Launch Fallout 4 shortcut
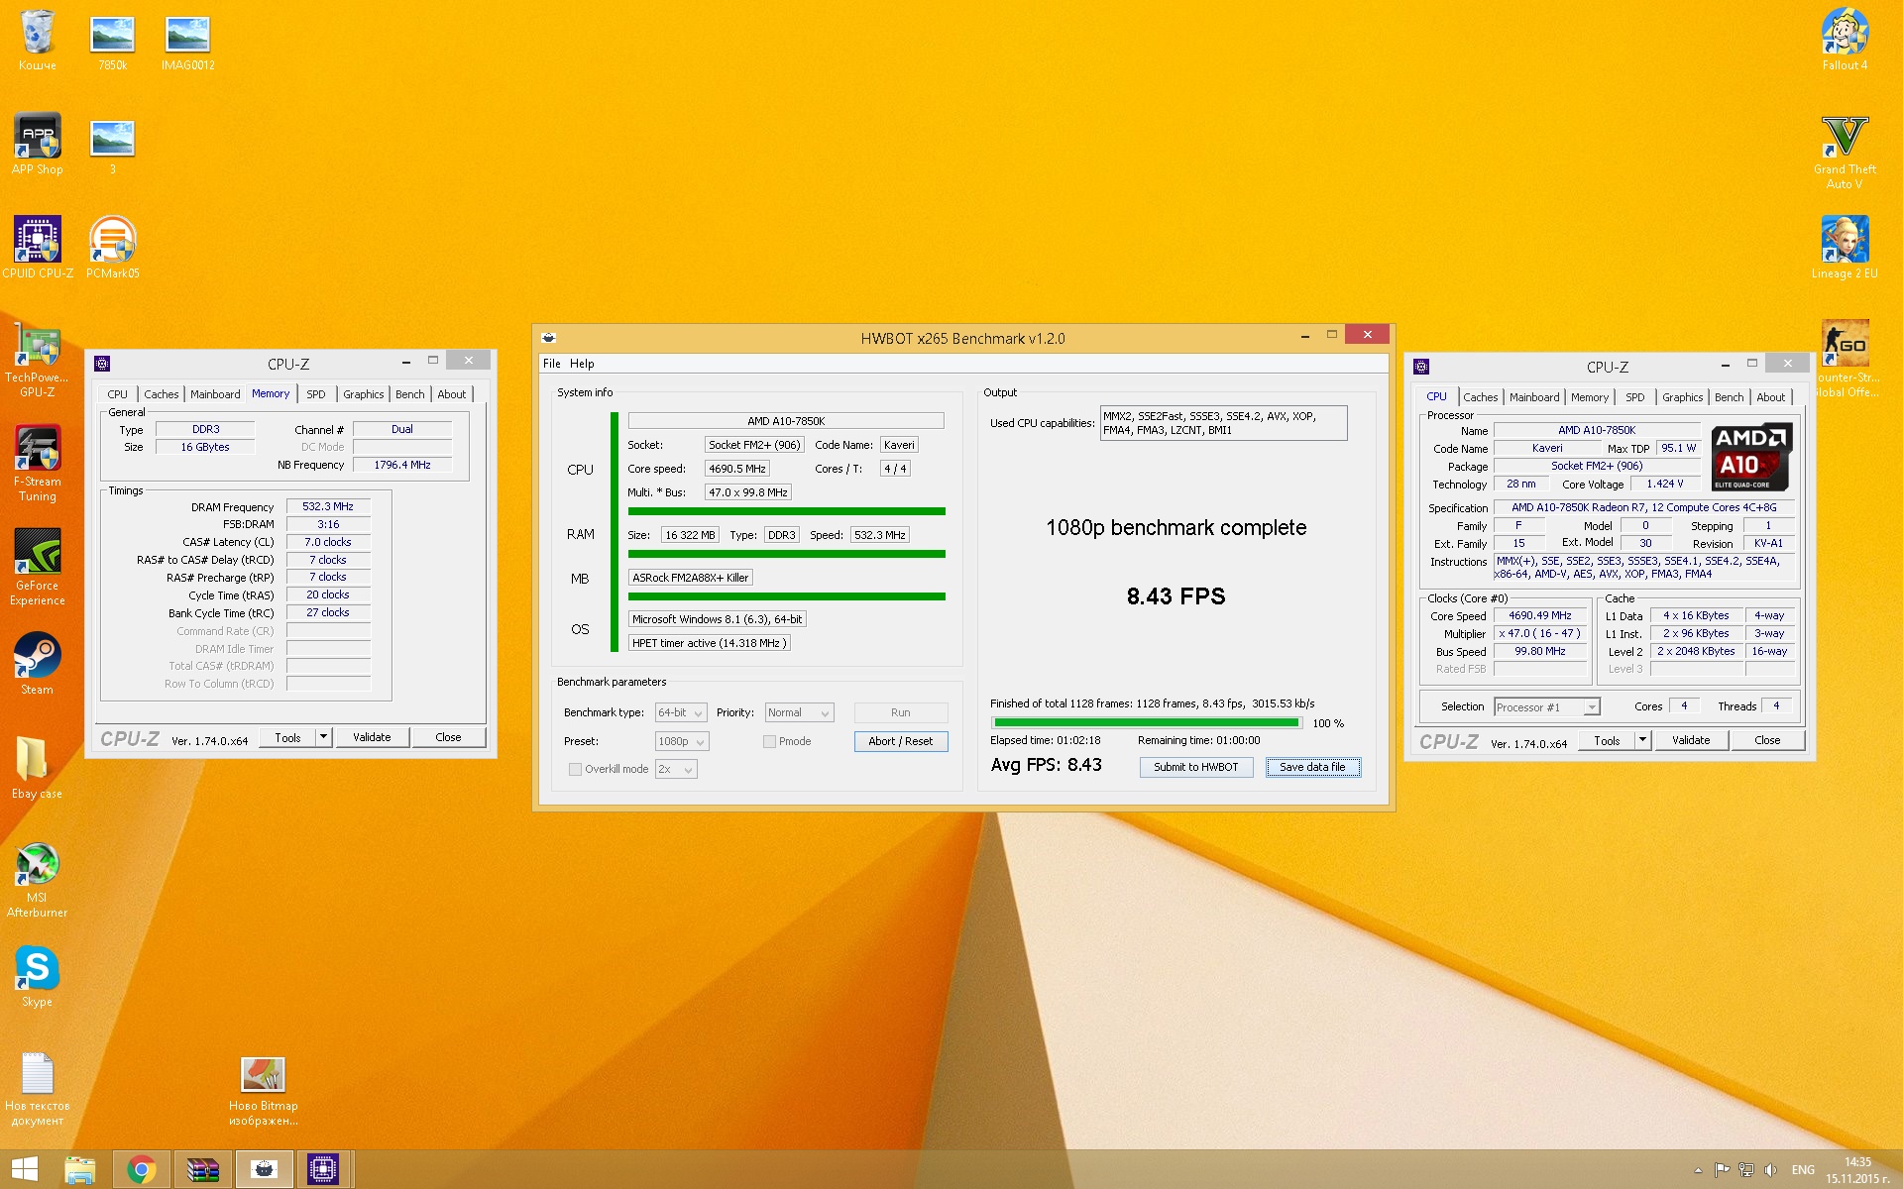Screen dimensions: 1903x1189 point(1845,41)
